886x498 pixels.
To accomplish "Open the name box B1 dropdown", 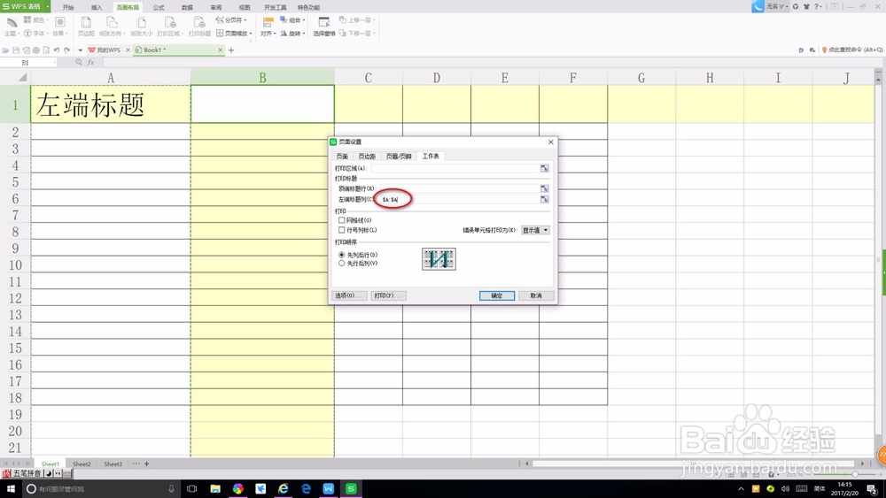I will 54,63.
